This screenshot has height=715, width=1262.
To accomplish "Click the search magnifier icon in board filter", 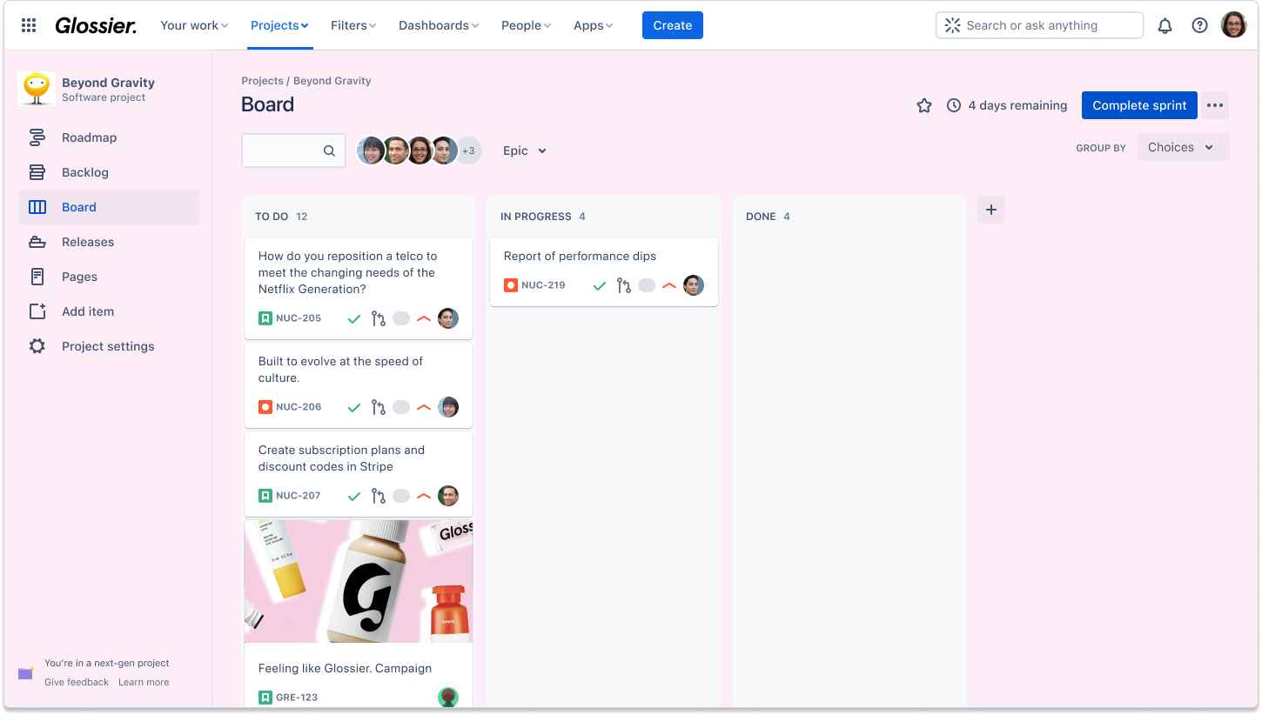I will click(329, 150).
